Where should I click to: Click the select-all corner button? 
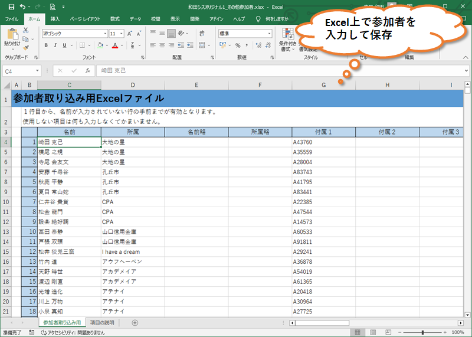pos(6,85)
